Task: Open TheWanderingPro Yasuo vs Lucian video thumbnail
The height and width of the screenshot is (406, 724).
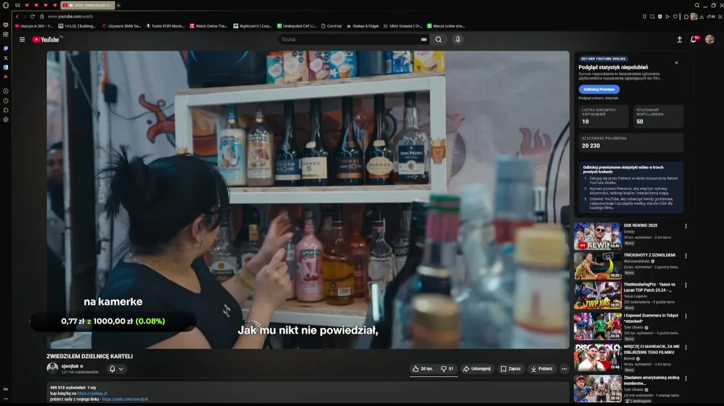Action: [x=598, y=295]
